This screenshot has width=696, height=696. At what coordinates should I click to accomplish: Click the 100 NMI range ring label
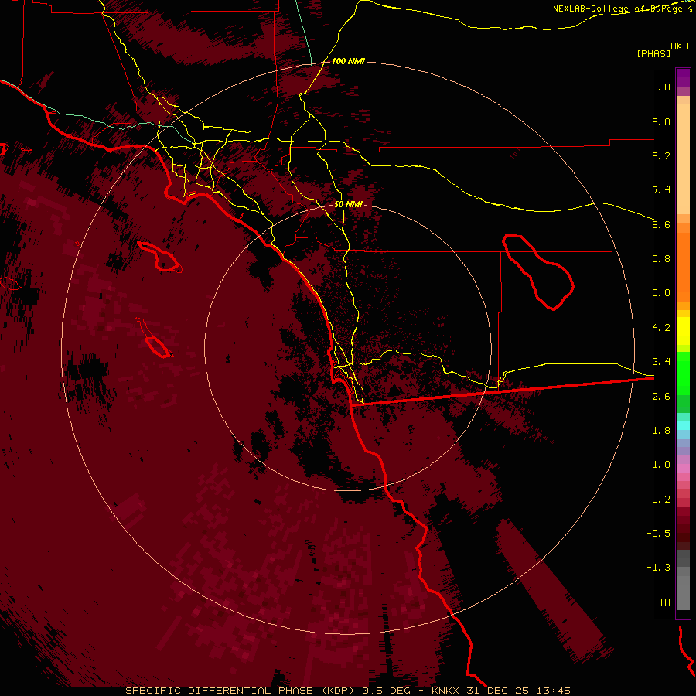(348, 61)
